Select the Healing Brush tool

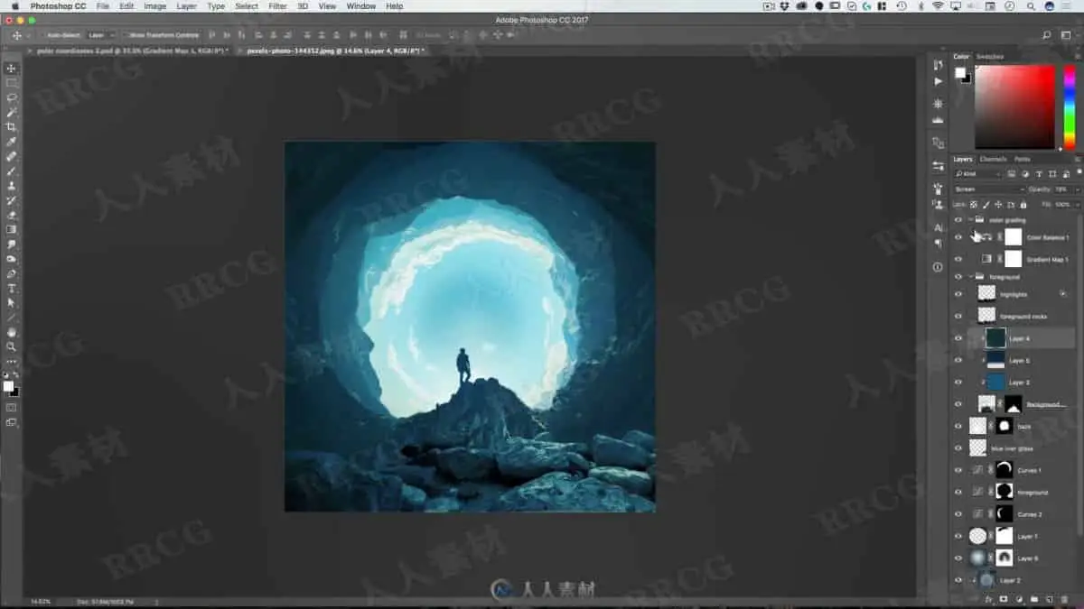(12, 156)
